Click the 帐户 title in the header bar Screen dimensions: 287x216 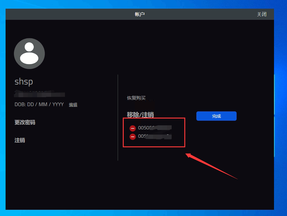tap(140, 14)
